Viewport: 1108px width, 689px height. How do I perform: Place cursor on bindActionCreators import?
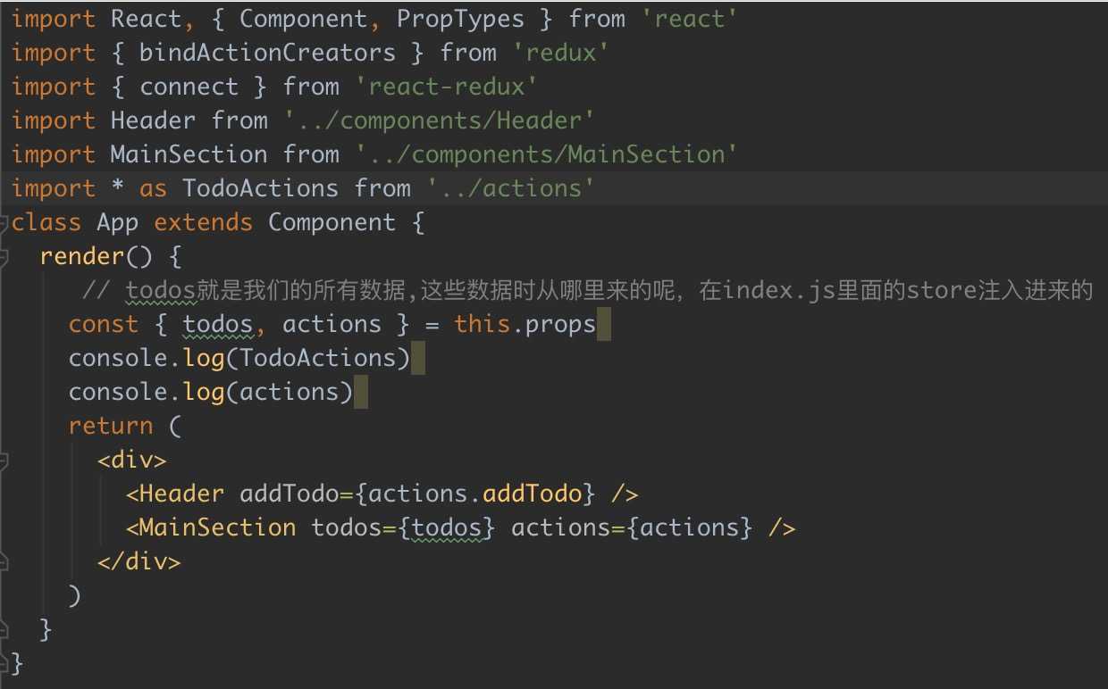pyautogui.click(x=267, y=53)
